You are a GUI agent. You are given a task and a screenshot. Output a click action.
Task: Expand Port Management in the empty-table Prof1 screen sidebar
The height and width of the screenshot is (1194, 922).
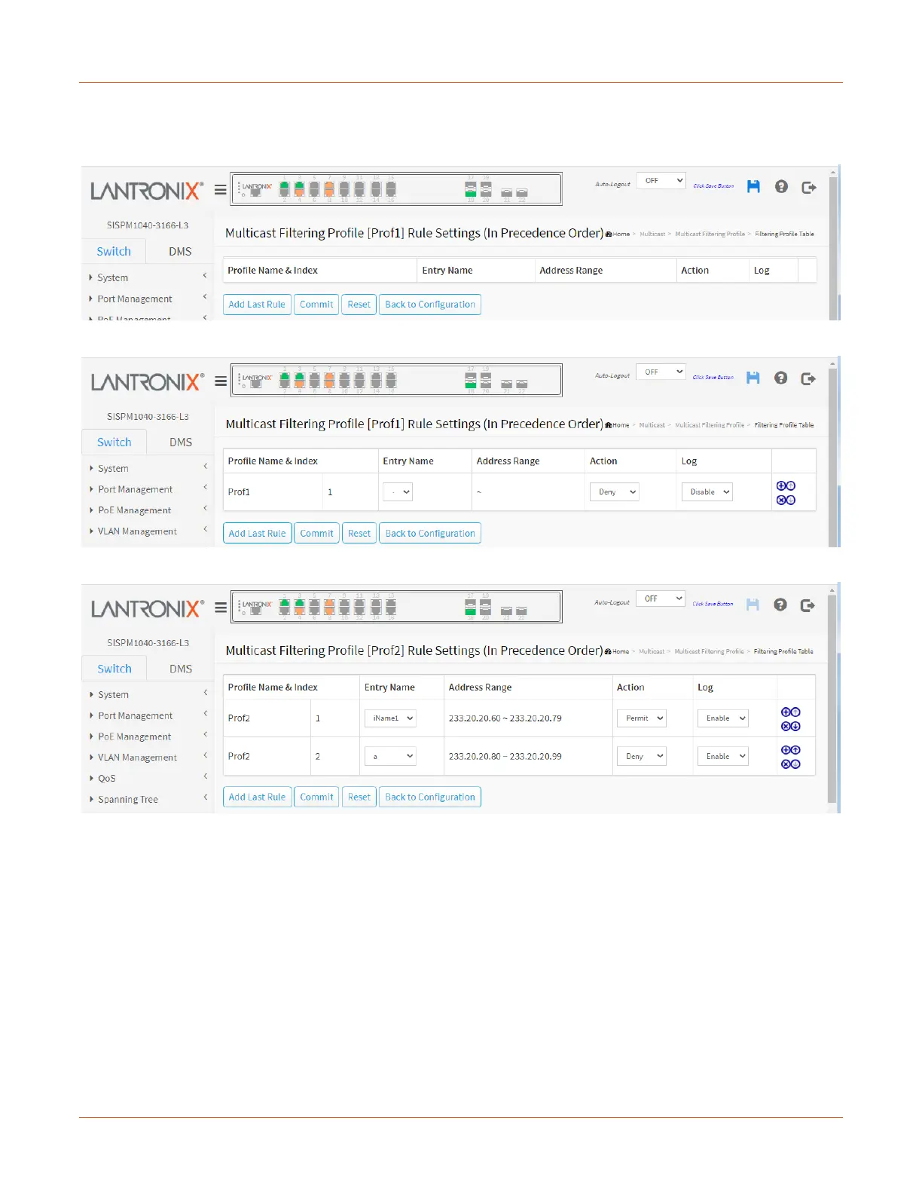tap(148, 298)
